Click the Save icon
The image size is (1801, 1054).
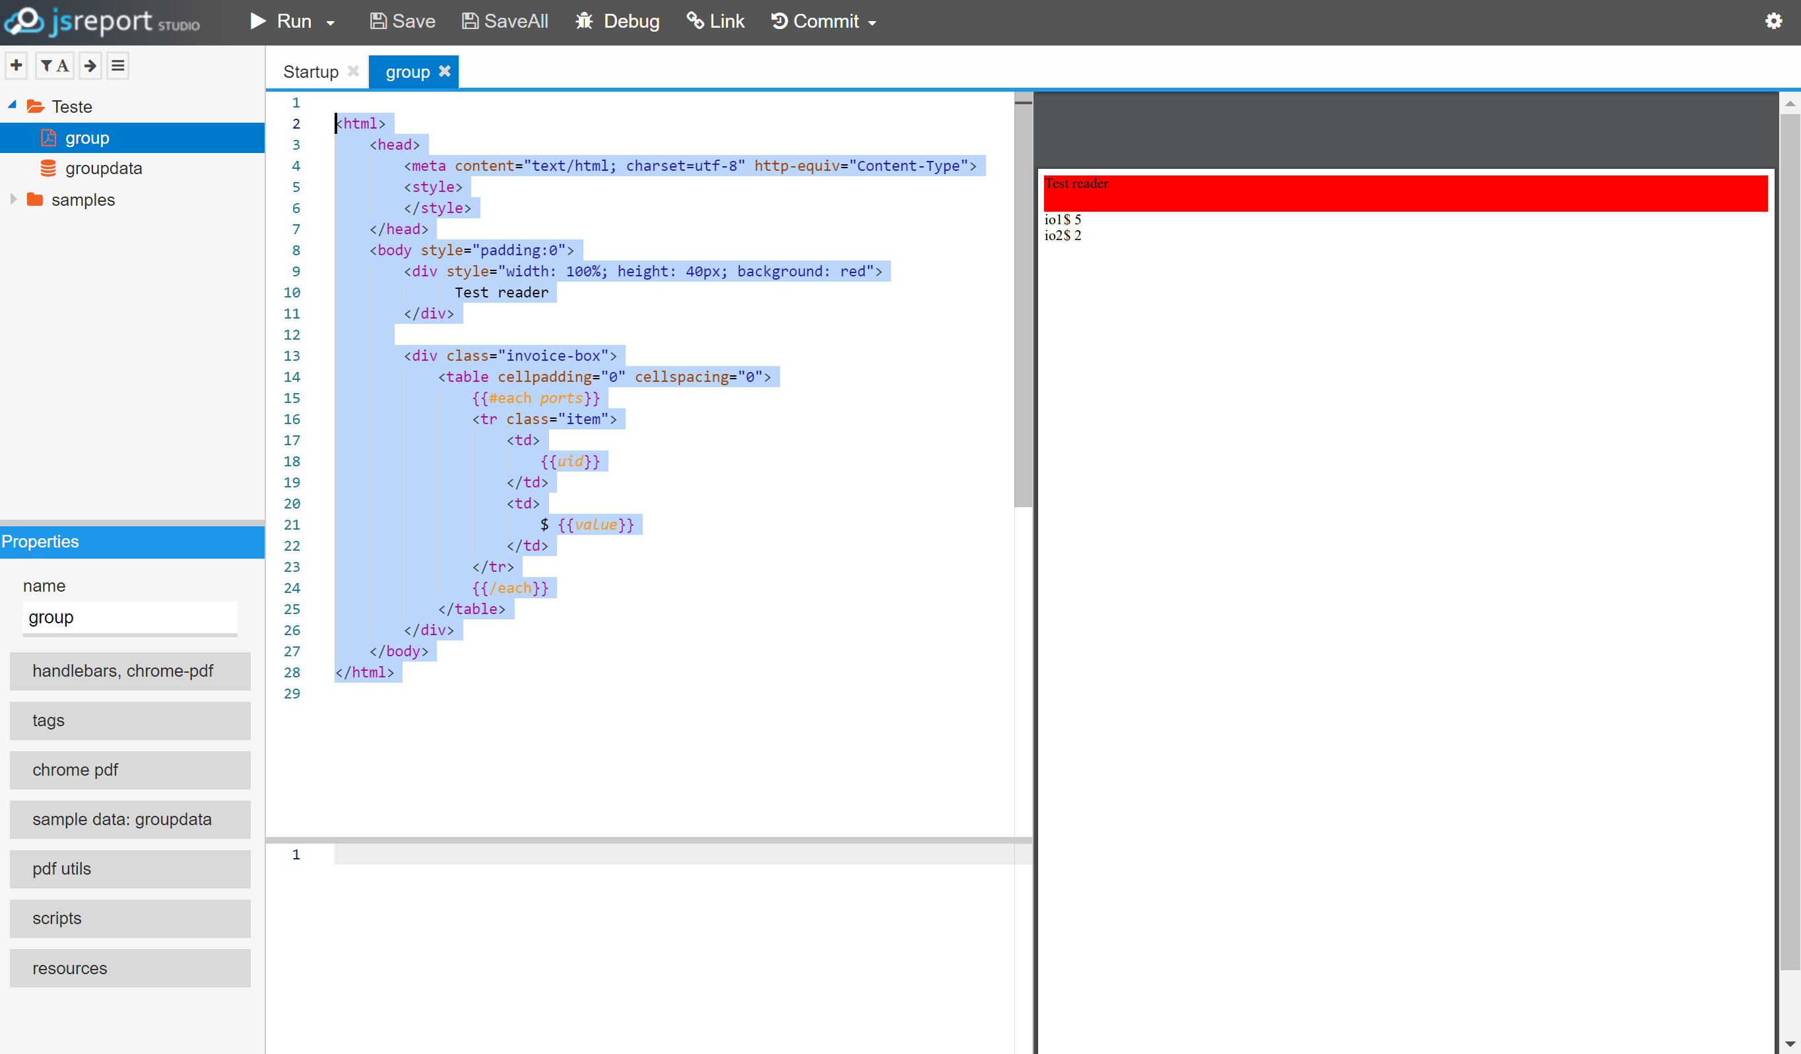click(x=378, y=20)
